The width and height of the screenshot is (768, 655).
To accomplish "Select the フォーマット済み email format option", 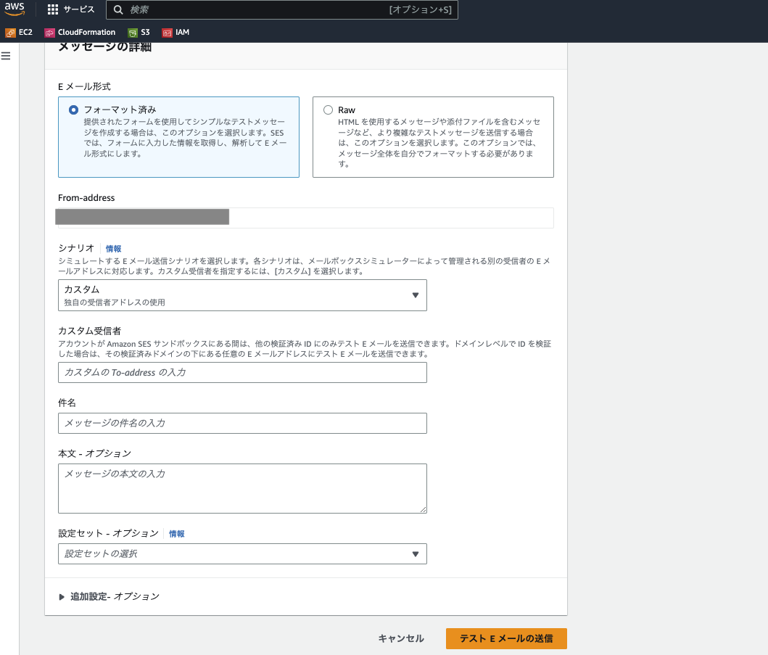I will [74, 110].
